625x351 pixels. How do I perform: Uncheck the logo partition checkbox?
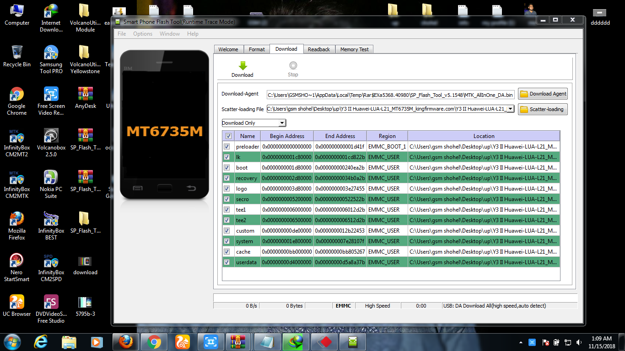(227, 189)
